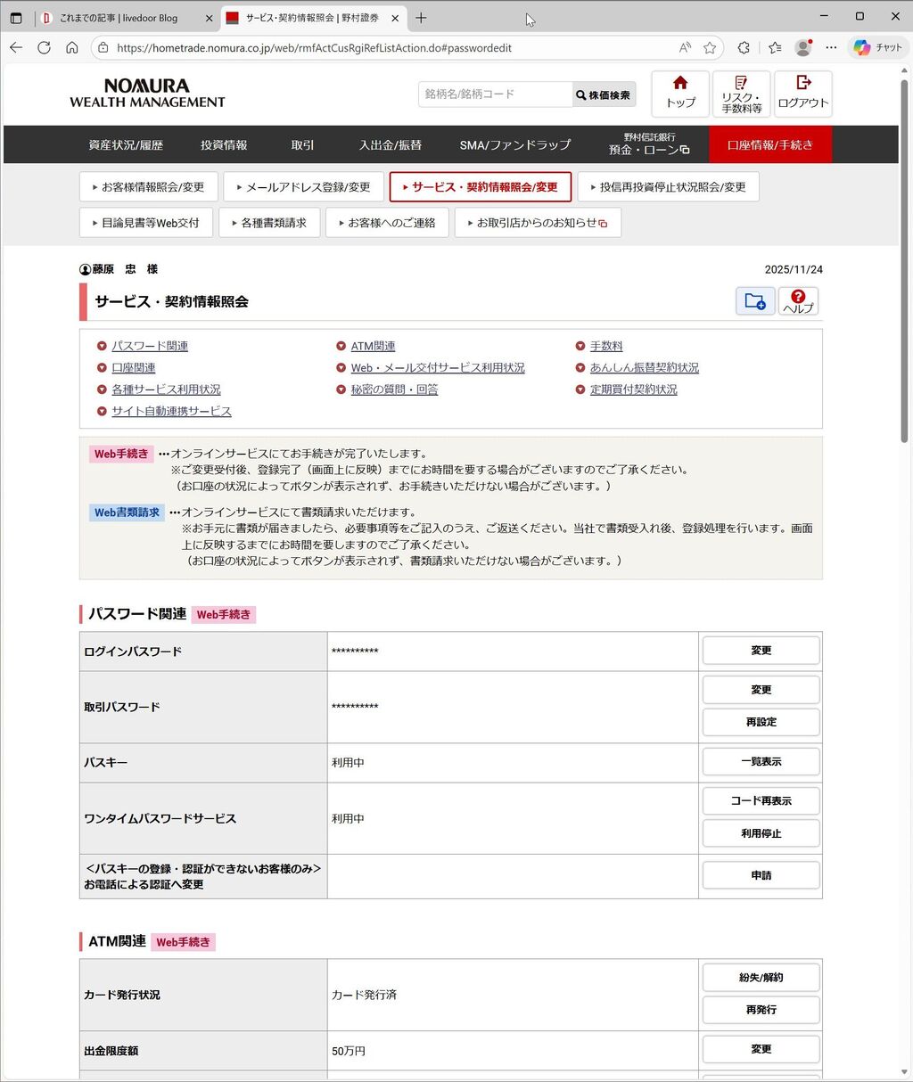Close the livedoor Blog tab
The height and width of the screenshot is (1082, 913).
(x=210, y=18)
